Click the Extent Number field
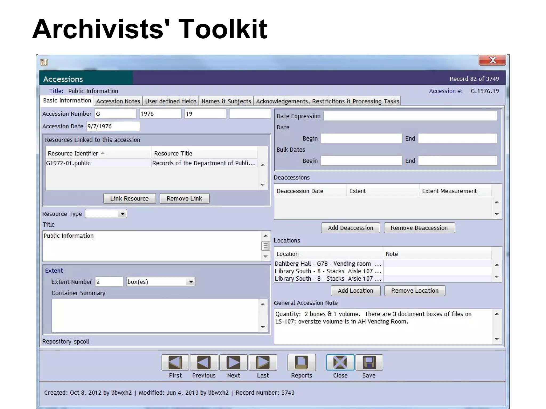The width and height of the screenshot is (546, 409). tap(109, 282)
